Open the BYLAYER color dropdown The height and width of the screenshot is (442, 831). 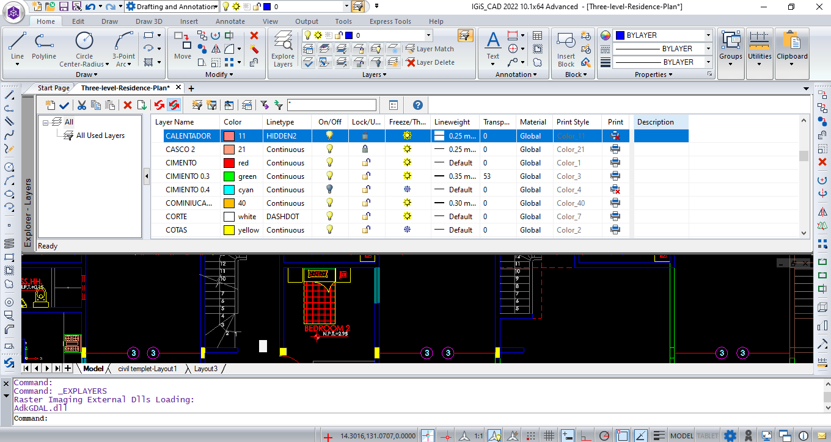click(709, 35)
